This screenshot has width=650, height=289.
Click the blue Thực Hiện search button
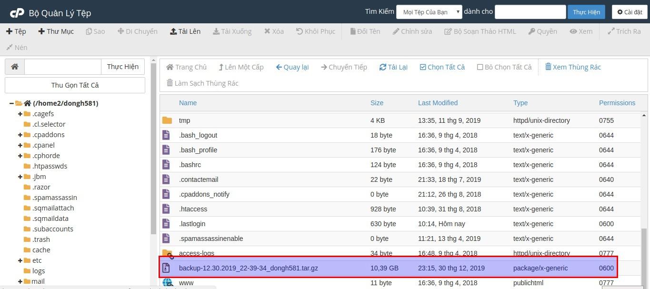[x=586, y=12]
